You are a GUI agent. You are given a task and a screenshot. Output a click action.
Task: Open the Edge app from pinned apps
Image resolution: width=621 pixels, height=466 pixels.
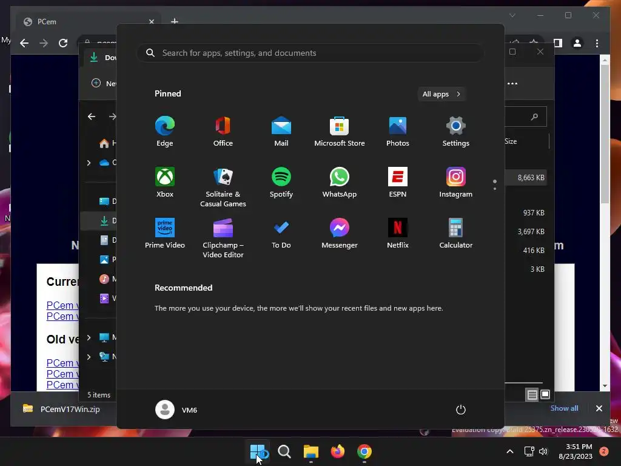pyautogui.click(x=165, y=131)
